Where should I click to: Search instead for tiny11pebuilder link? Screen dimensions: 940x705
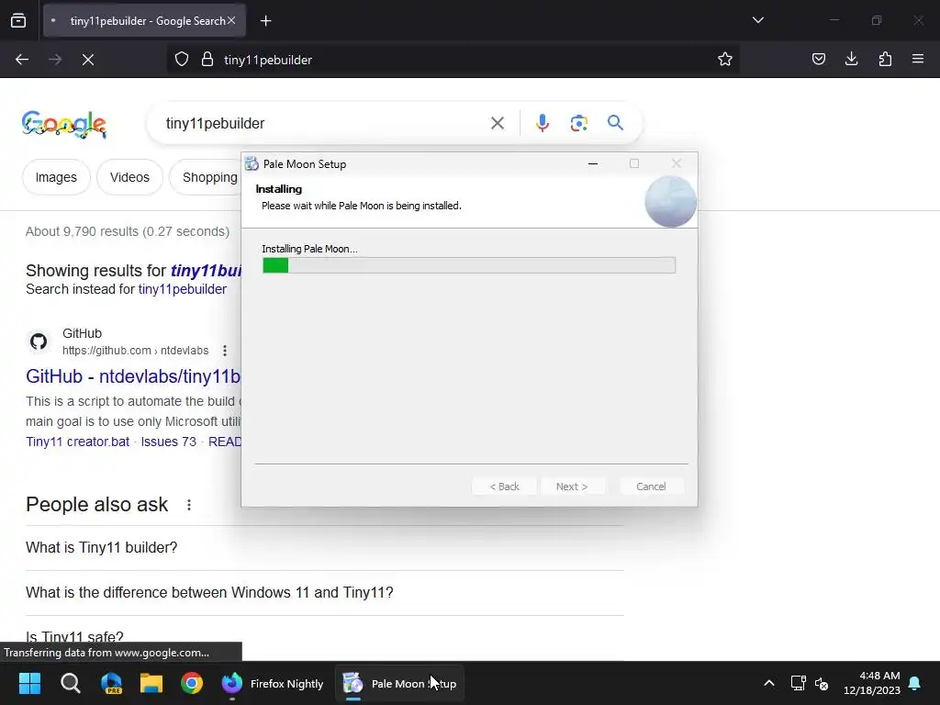pos(183,289)
